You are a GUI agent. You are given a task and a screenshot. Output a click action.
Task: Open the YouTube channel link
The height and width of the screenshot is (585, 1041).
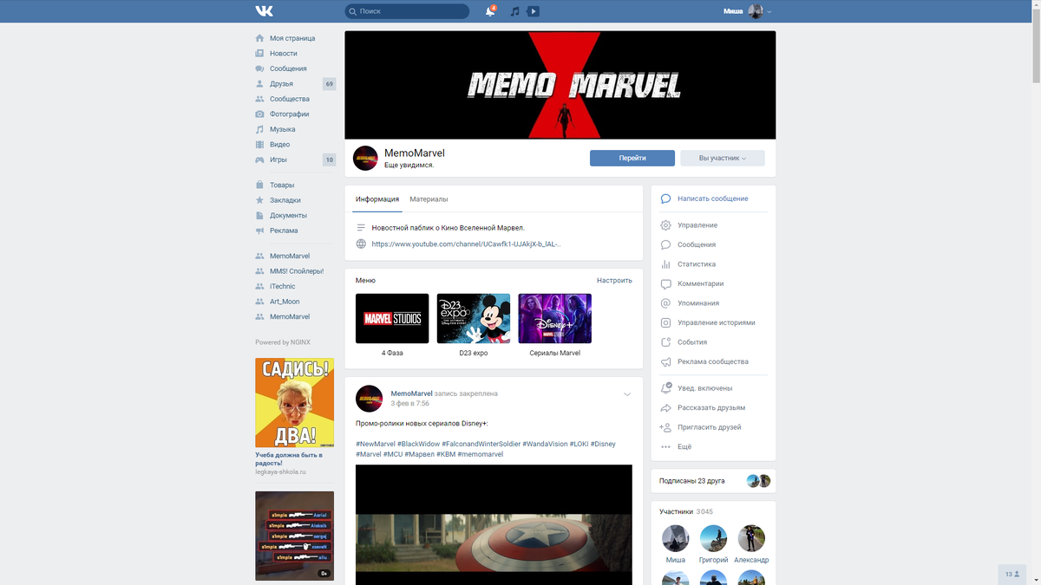click(x=467, y=244)
